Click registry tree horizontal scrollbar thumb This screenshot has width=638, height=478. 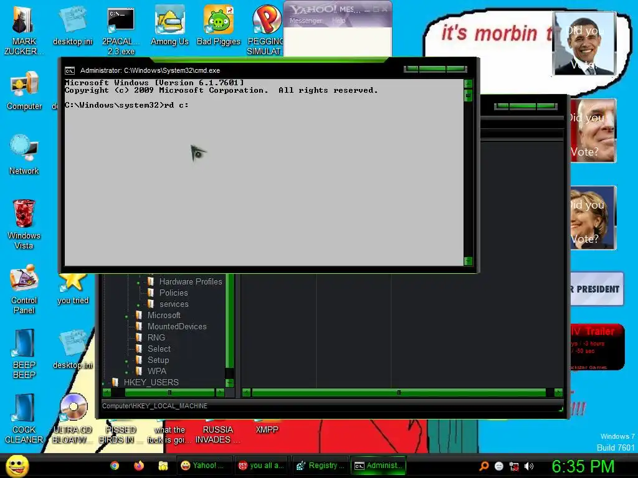(x=169, y=393)
